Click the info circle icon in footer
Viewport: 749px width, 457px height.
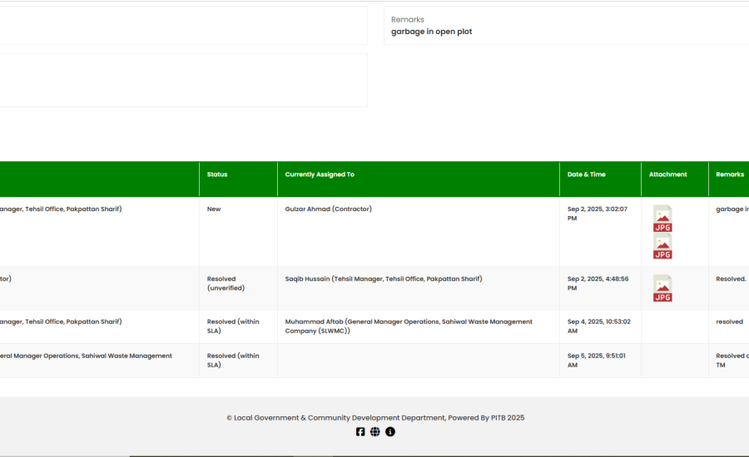[390, 432]
